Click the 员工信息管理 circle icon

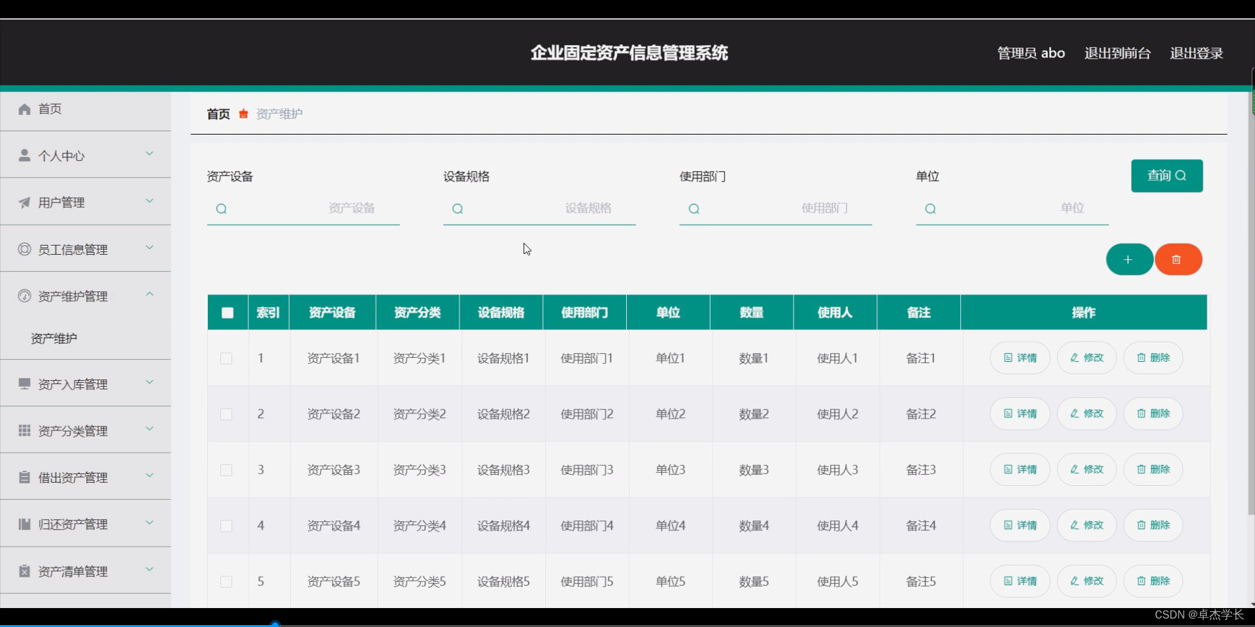(x=24, y=249)
